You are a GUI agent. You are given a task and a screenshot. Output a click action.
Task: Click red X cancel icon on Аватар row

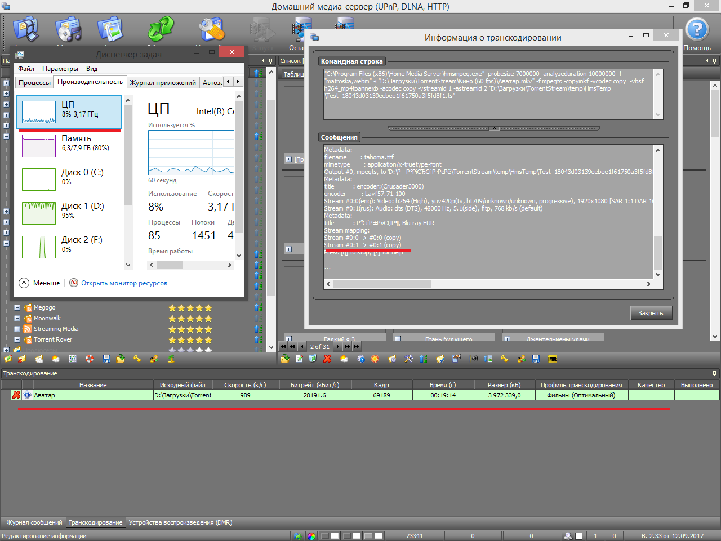click(16, 395)
